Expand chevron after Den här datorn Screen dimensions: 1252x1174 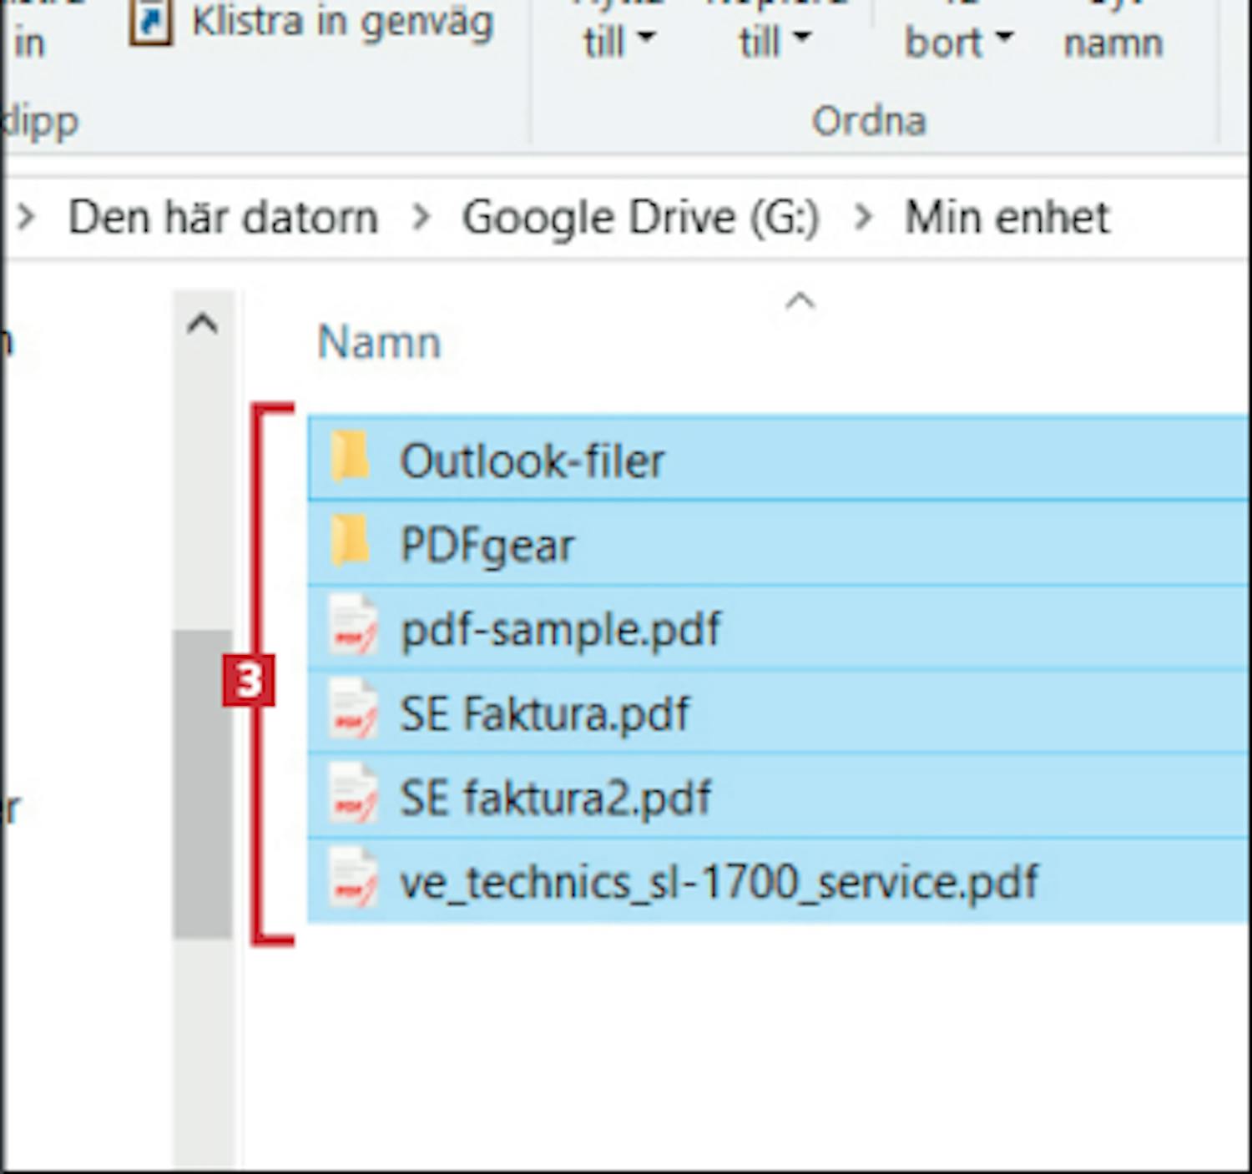click(x=422, y=218)
